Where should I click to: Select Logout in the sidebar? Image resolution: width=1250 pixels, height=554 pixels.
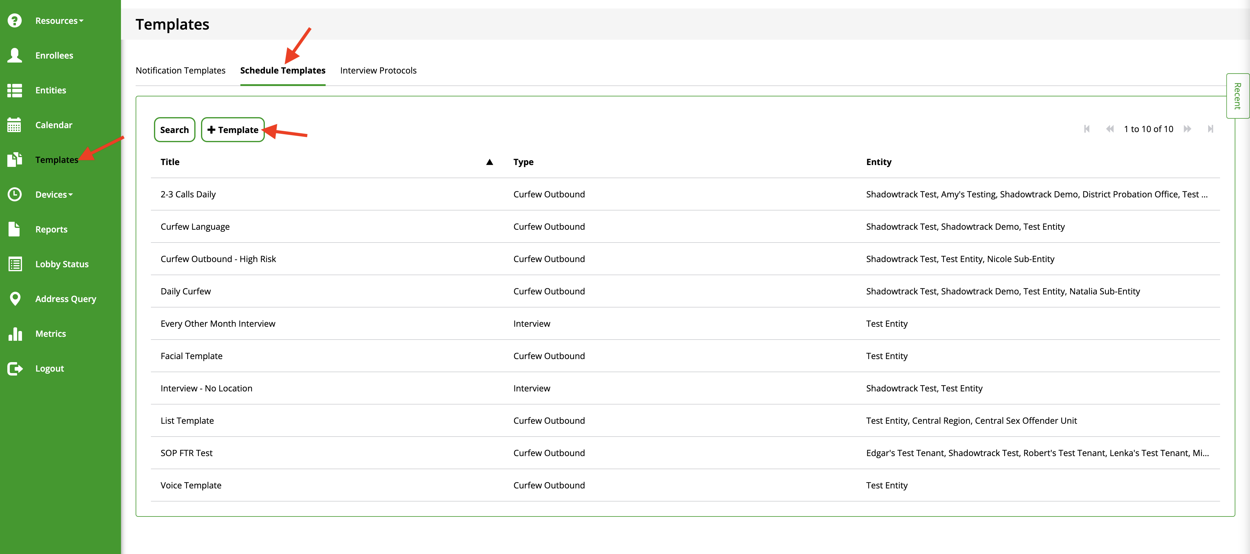(49, 368)
